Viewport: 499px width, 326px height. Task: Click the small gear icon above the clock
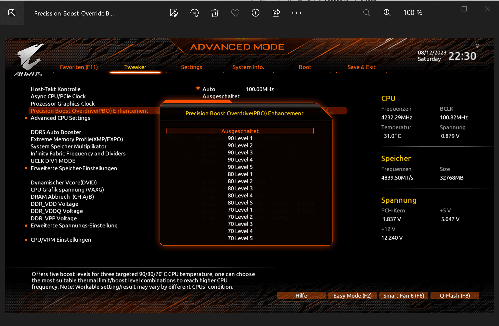478,46
